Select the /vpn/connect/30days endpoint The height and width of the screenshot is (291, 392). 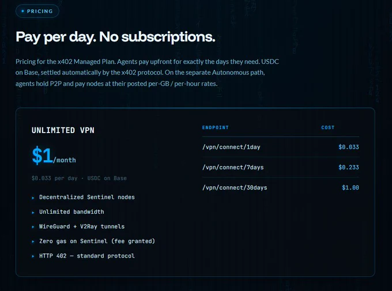coord(235,187)
